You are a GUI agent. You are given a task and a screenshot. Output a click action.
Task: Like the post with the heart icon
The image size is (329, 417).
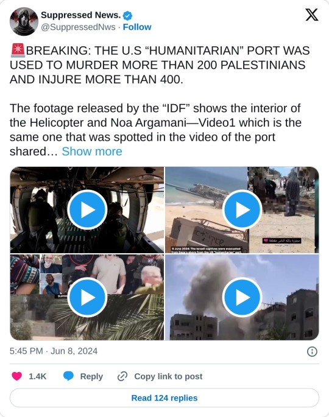tap(17, 376)
